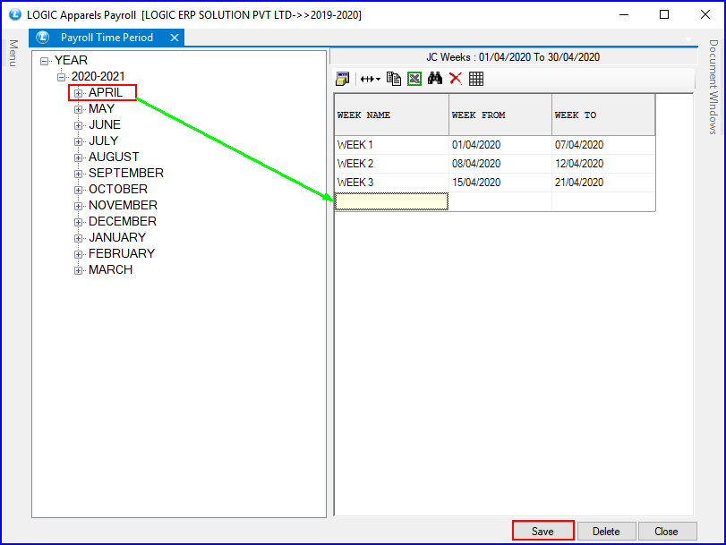Select MAY in the year tree
The image size is (726, 545).
(101, 109)
